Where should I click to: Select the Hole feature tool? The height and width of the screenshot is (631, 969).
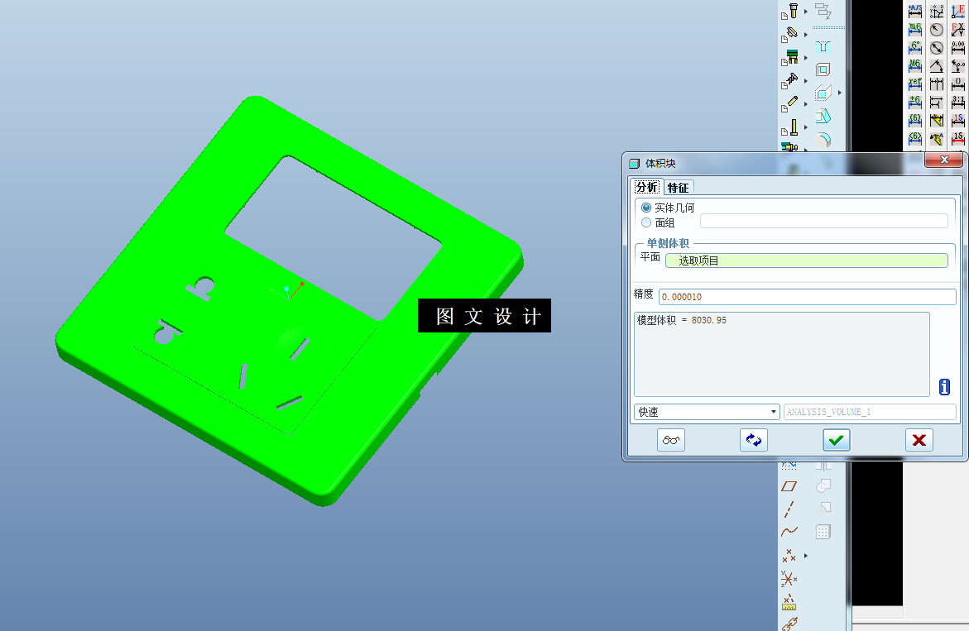pyautogui.click(x=823, y=47)
